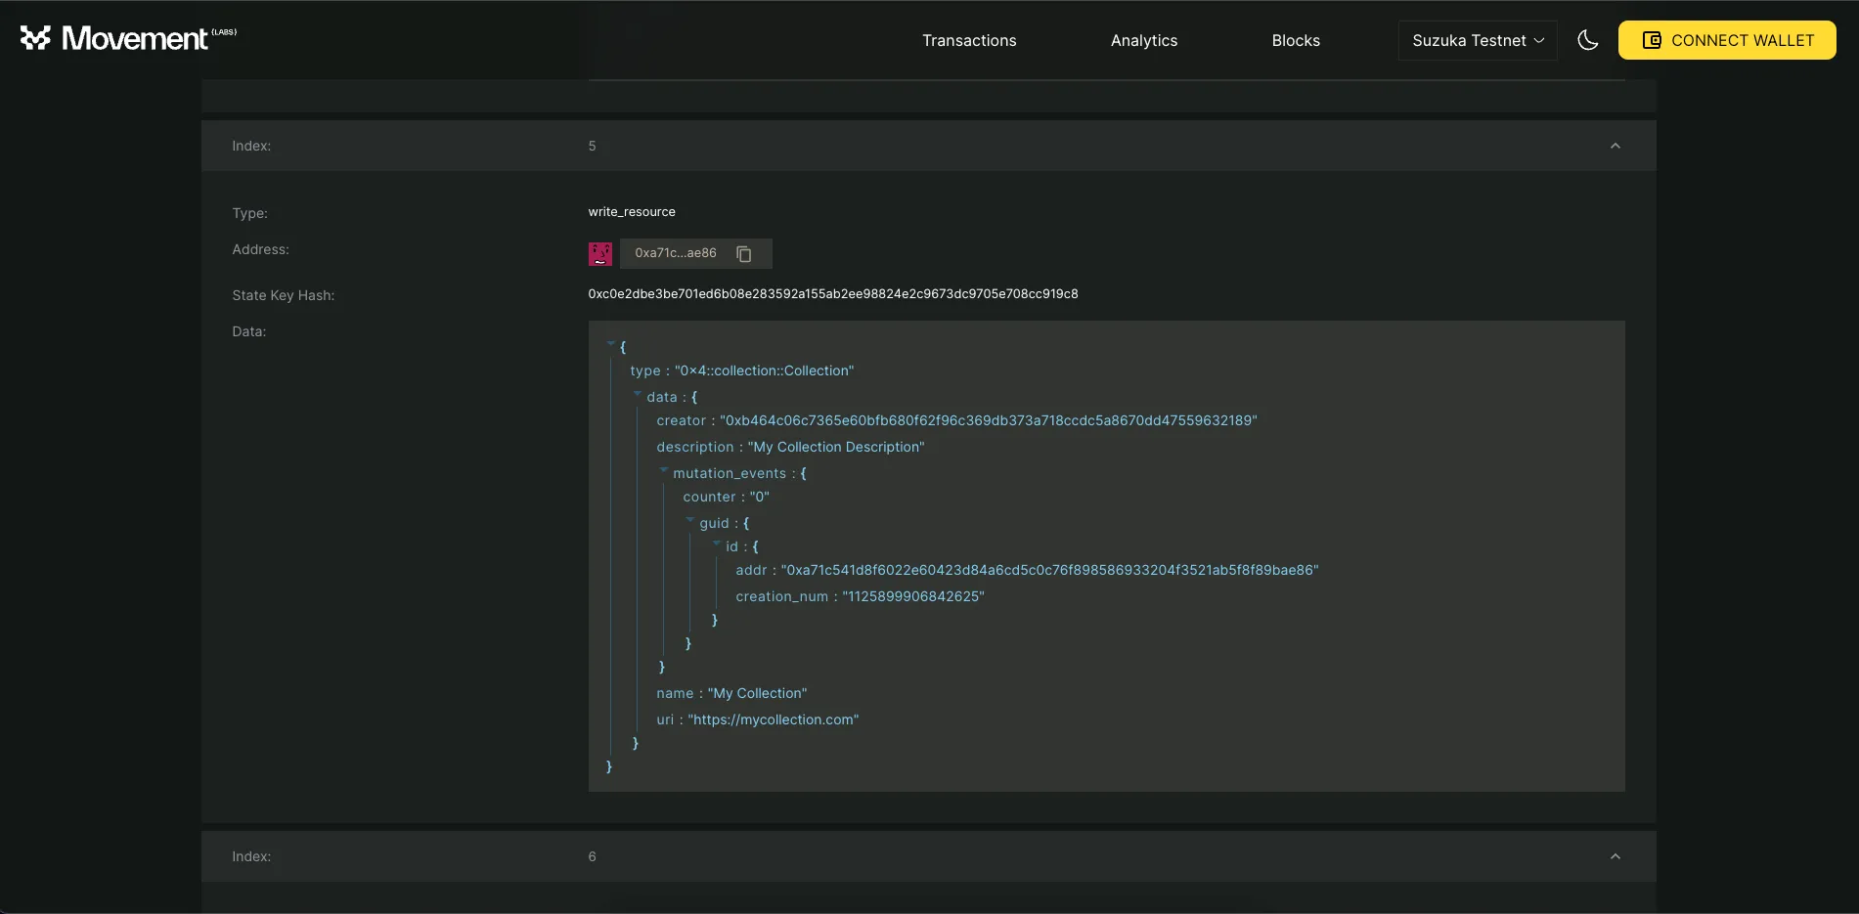Screen dimensions: 1859x914
Task: Click the address identicon avatar
Action: [x=600, y=254]
